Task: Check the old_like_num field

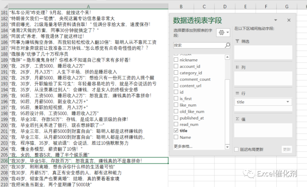Action: 176,111
